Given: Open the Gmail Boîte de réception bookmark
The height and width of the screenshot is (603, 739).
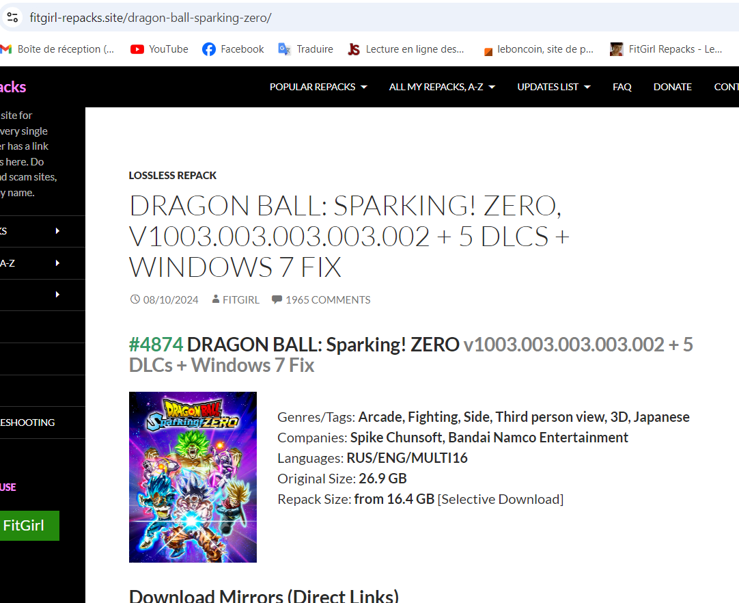Looking at the screenshot, I should click(x=57, y=49).
